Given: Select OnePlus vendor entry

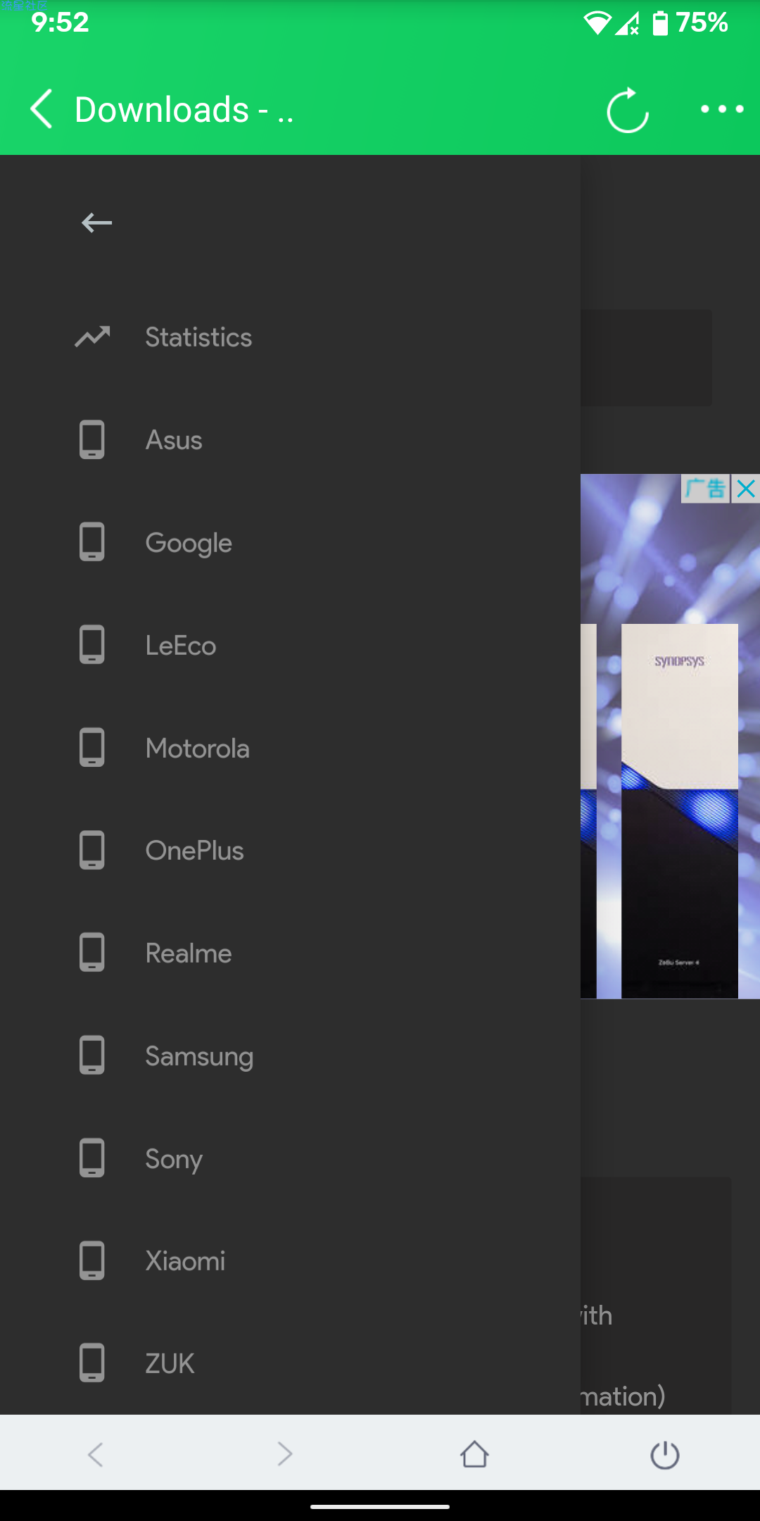Looking at the screenshot, I should [290, 851].
